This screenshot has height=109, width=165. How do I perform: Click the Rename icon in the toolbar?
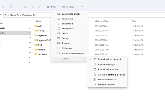tap(25, 7)
